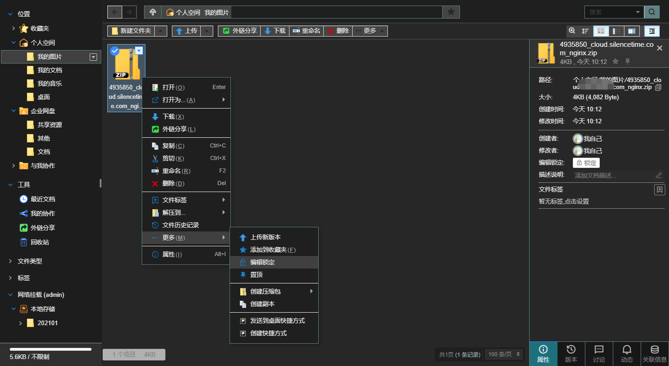Open the dropdown arrow next to 新建文件夹
The height and width of the screenshot is (366, 669).
(x=160, y=31)
